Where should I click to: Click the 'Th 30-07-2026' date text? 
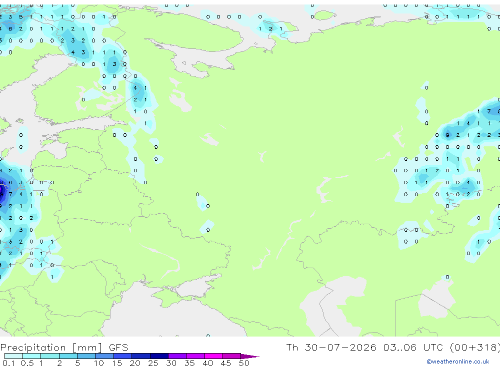[x=331, y=347]
